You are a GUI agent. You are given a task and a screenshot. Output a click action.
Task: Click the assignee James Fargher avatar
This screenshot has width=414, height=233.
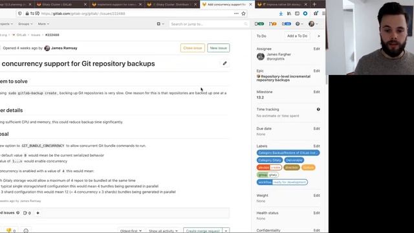(x=261, y=56)
